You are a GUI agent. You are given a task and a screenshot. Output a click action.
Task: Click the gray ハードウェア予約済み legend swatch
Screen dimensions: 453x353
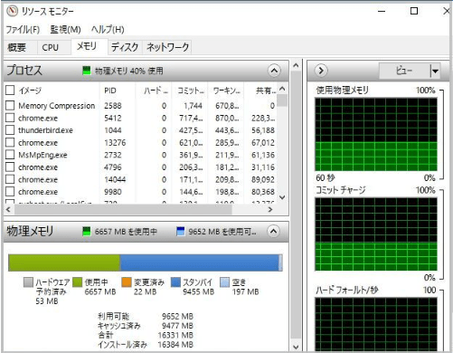[x=28, y=282]
